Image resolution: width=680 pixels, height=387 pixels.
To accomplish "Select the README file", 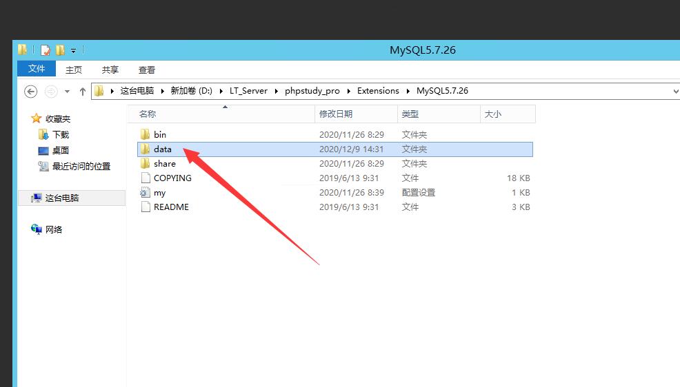I will [x=171, y=207].
